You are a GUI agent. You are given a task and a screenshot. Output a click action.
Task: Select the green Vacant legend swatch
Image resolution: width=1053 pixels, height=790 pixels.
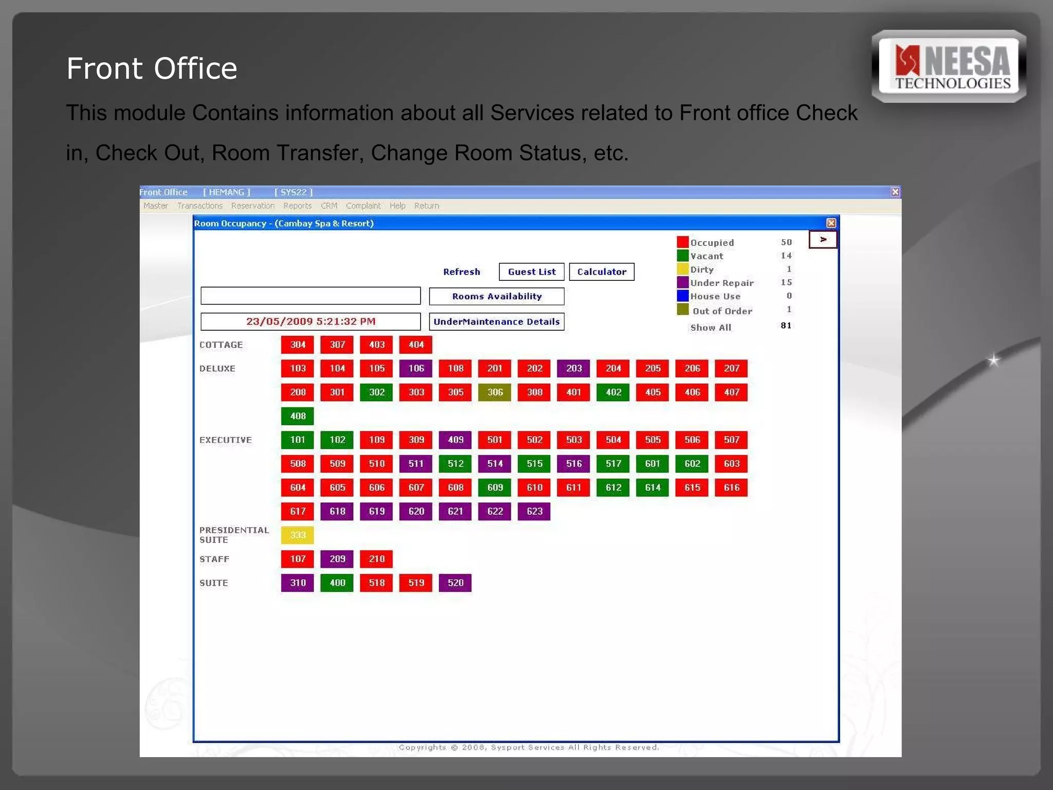click(x=683, y=255)
